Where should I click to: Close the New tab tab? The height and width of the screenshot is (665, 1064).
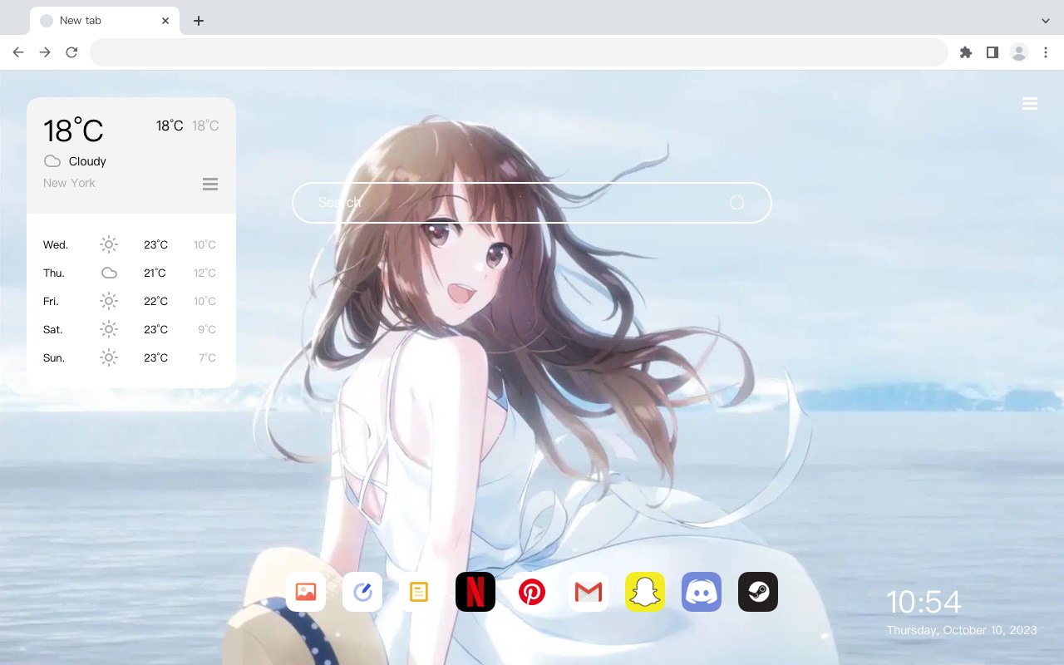165,21
